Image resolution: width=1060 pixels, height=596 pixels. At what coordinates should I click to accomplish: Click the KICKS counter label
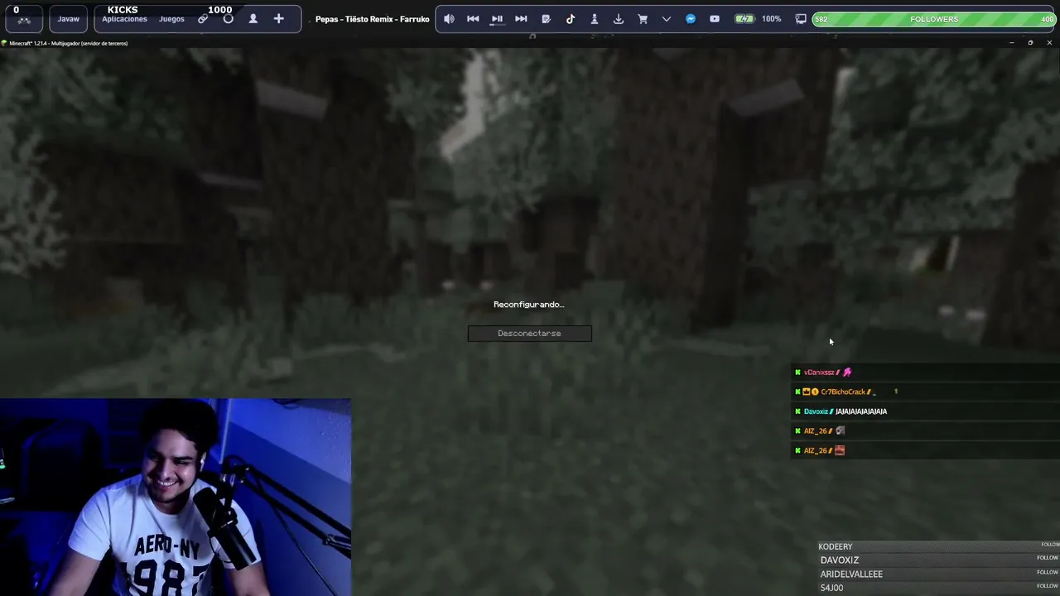[123, 10]
